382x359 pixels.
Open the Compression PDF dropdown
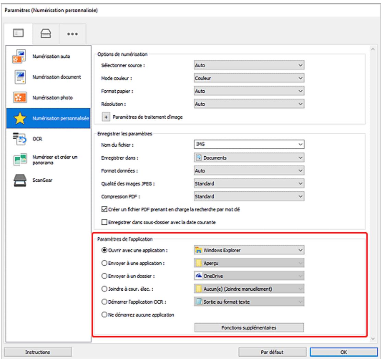(x=249, y=197)
